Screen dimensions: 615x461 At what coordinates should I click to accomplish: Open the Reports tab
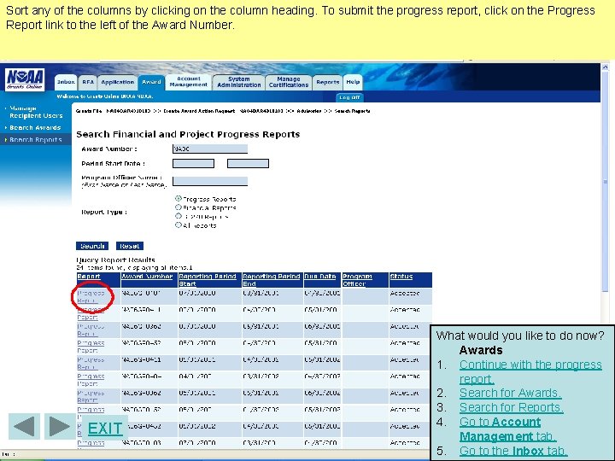[327, 82]
